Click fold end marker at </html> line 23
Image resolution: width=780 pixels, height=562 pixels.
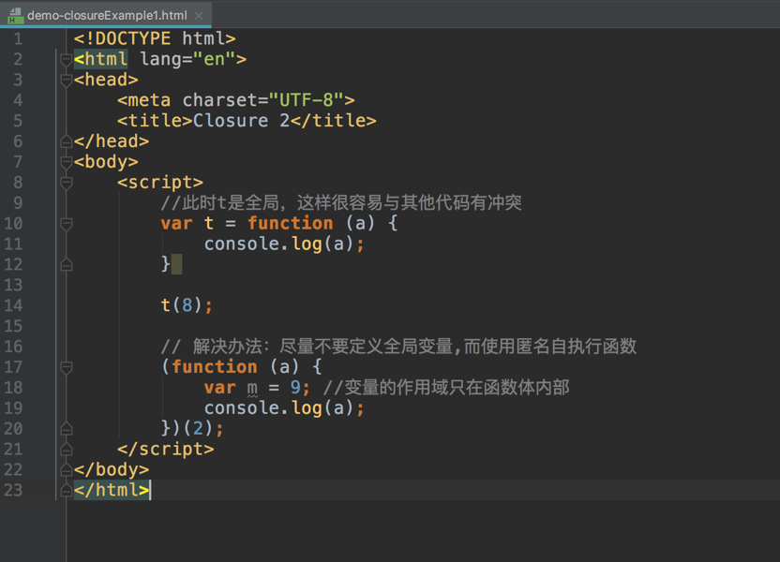click(67, 491)
